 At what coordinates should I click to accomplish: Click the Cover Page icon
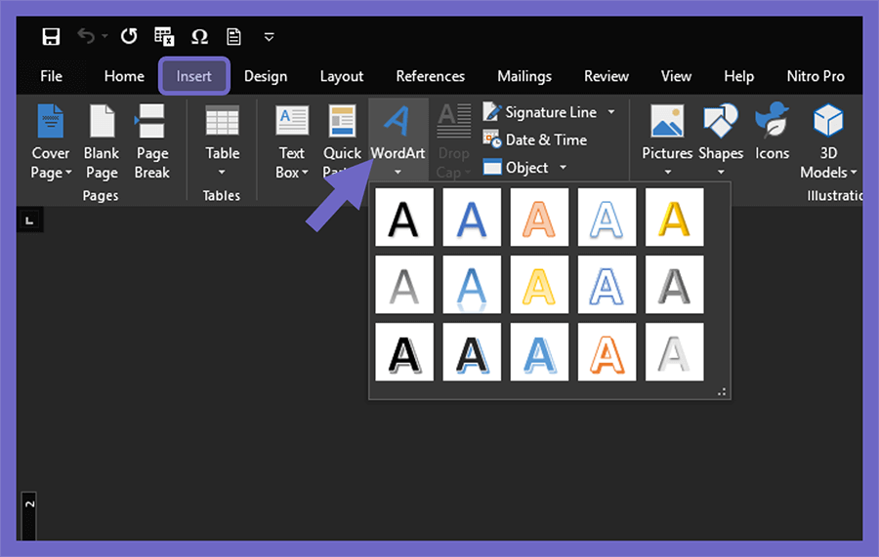click(51, 121)
